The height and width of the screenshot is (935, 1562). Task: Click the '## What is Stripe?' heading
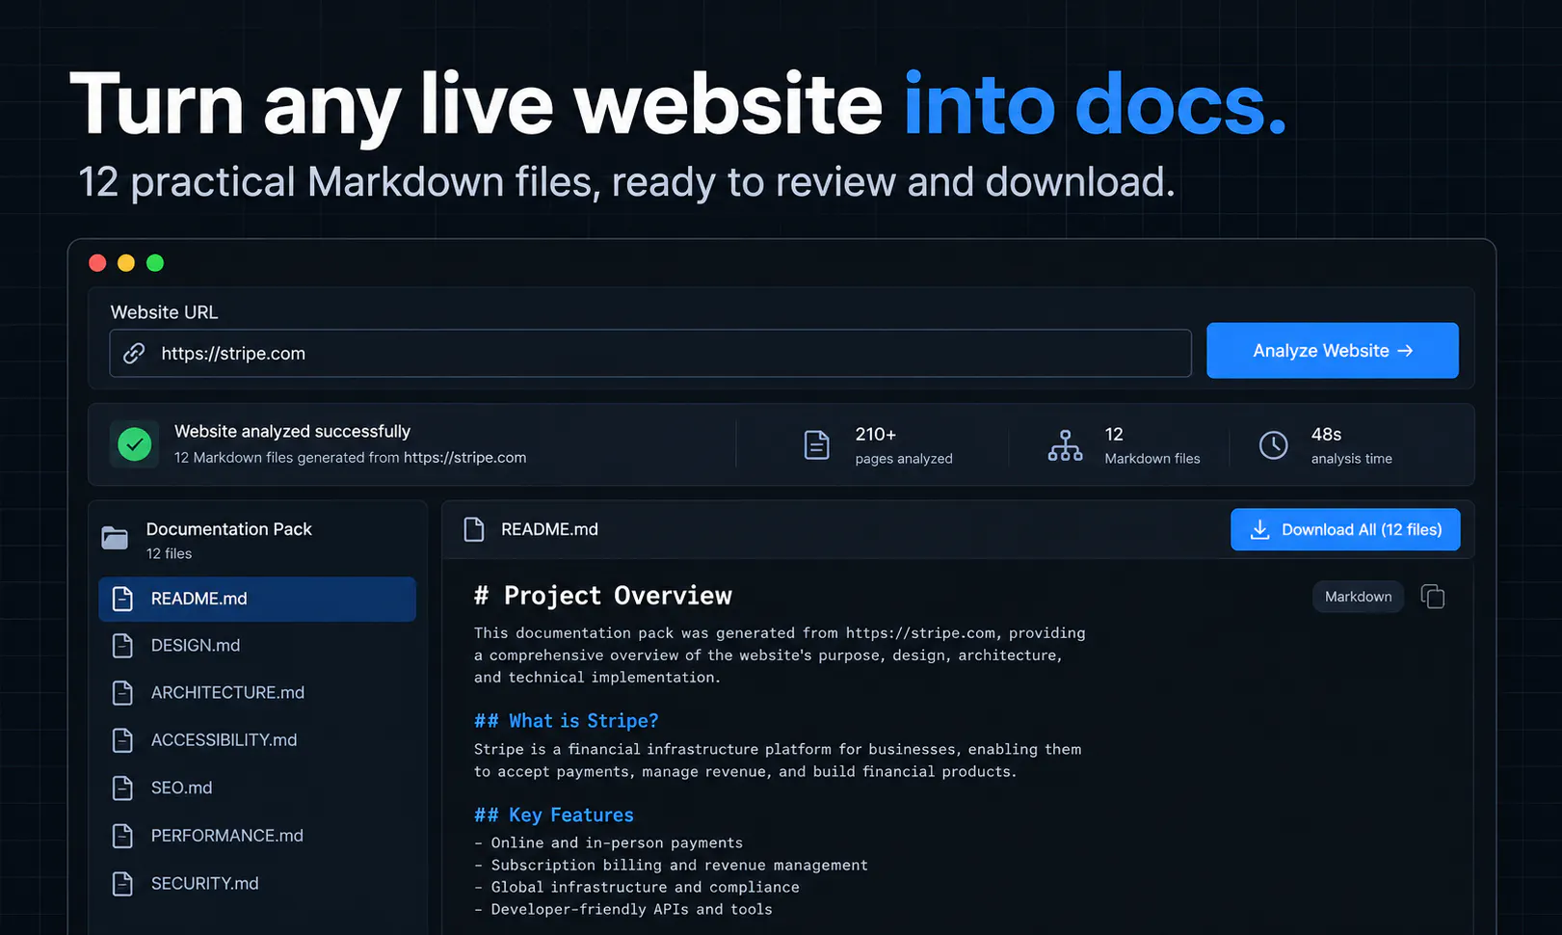coord(567,721)
